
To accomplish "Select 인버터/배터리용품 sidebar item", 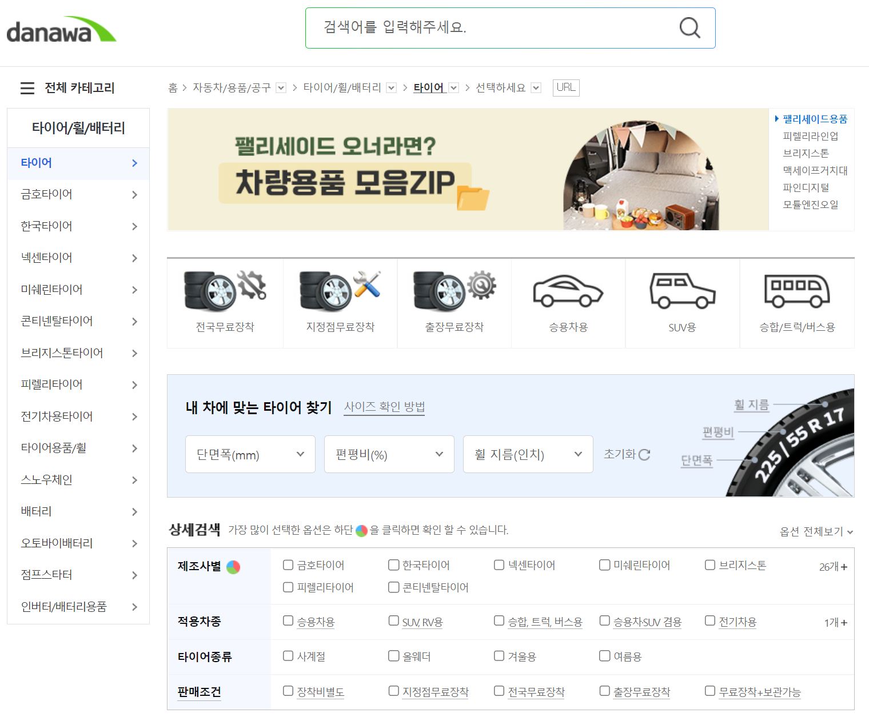I will (x=78, y=607).
